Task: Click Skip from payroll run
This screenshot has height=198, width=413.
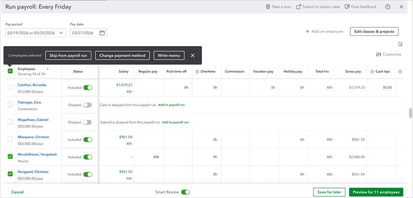Action: click(x=68, y=55)
